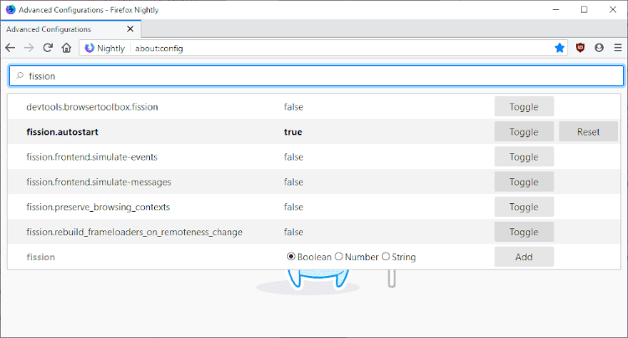Open the hamburger application menu

coord(618,48)
